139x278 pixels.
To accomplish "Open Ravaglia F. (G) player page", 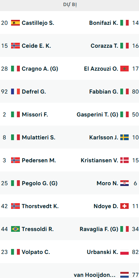I will (x=99, y=229).
